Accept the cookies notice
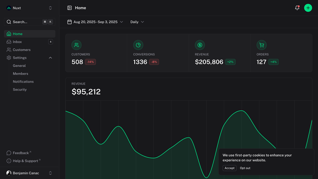This screenshot has width=318, height=179. 230,168
